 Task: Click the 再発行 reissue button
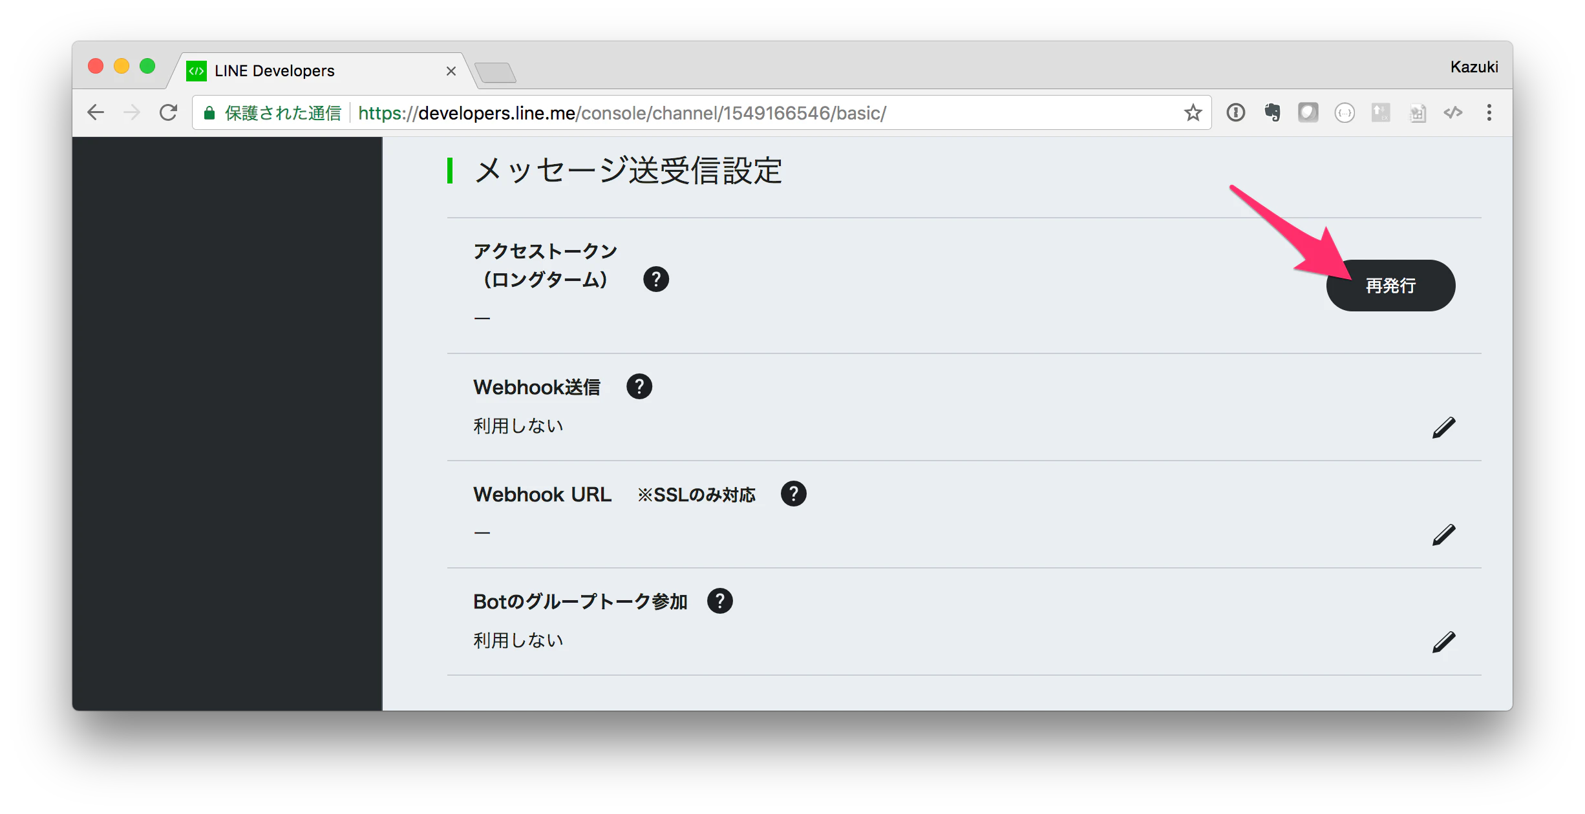pyautogui.click(x=1390, y=286)
